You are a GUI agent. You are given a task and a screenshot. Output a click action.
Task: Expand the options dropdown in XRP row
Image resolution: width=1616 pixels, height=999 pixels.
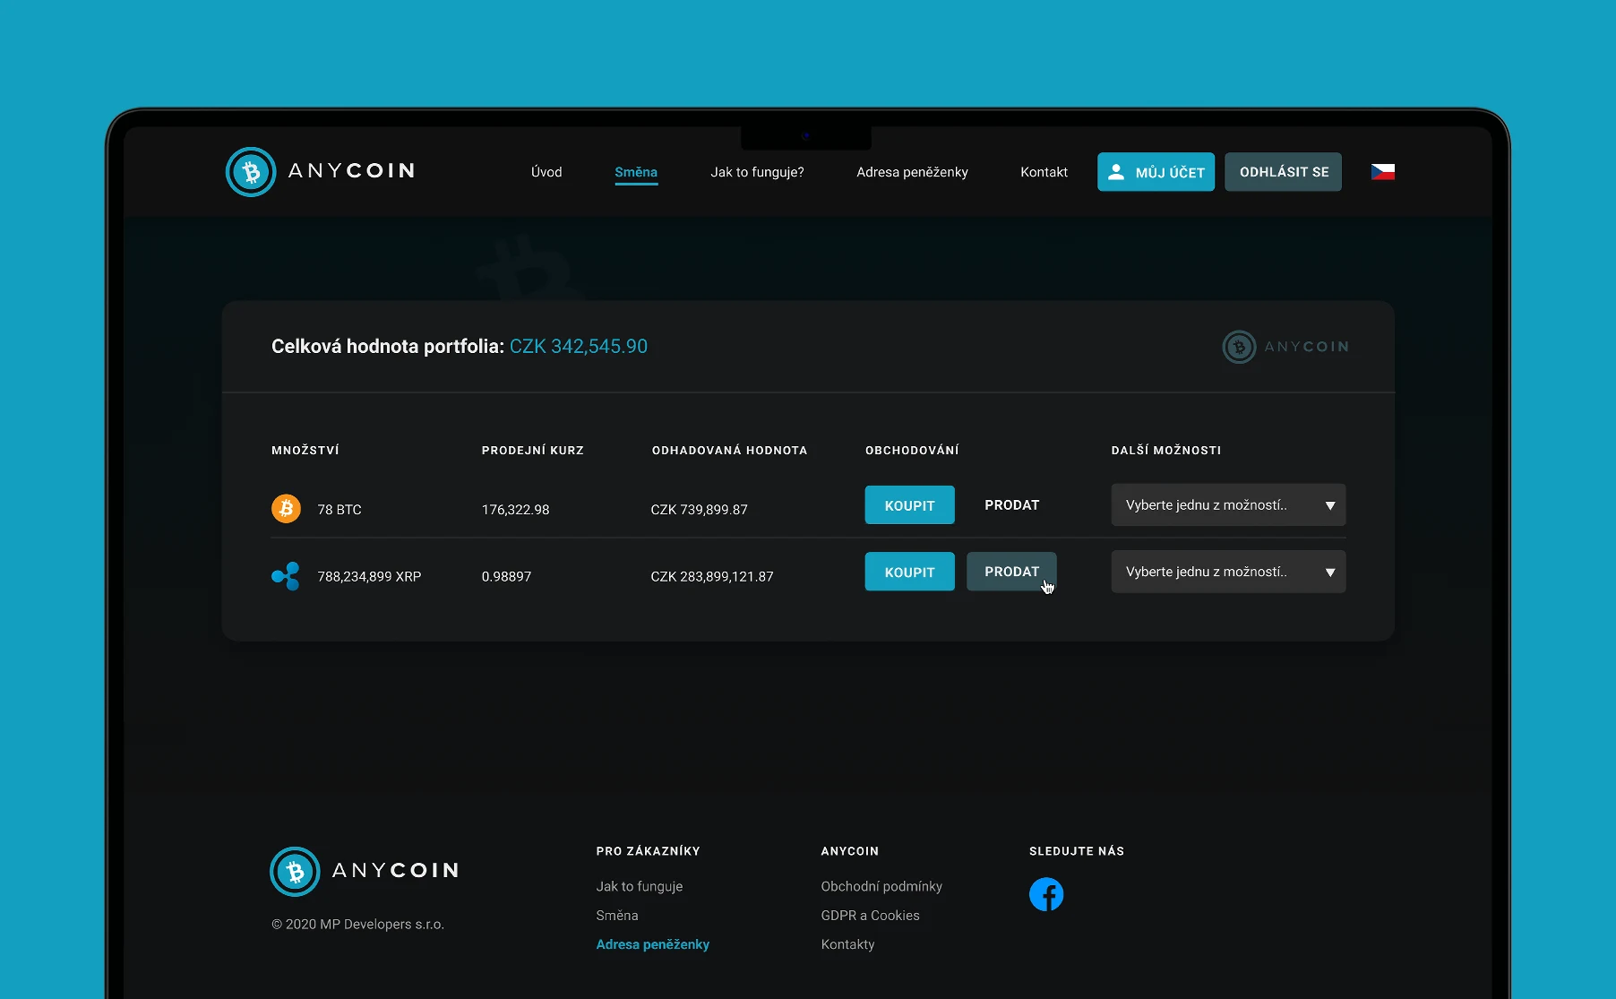(1228, 572)
